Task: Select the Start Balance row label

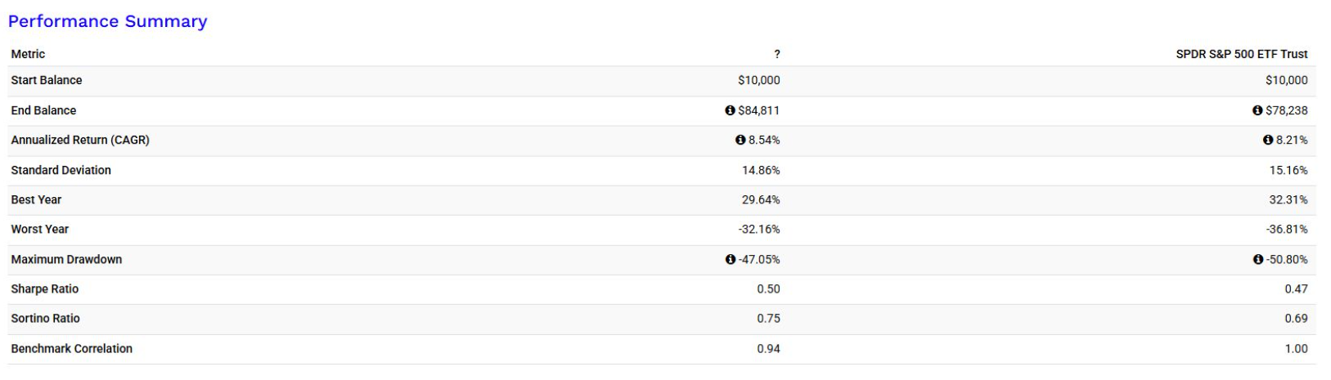Action: (x=47, y=80)
